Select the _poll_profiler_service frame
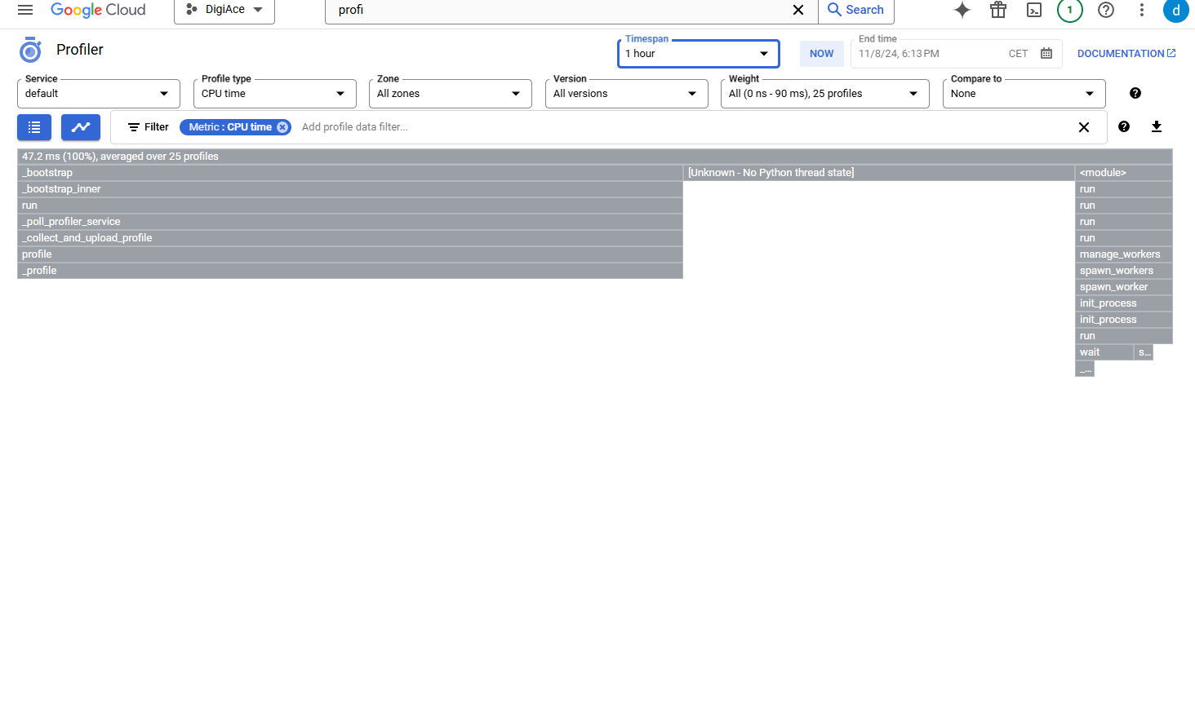 pos(350,222)
